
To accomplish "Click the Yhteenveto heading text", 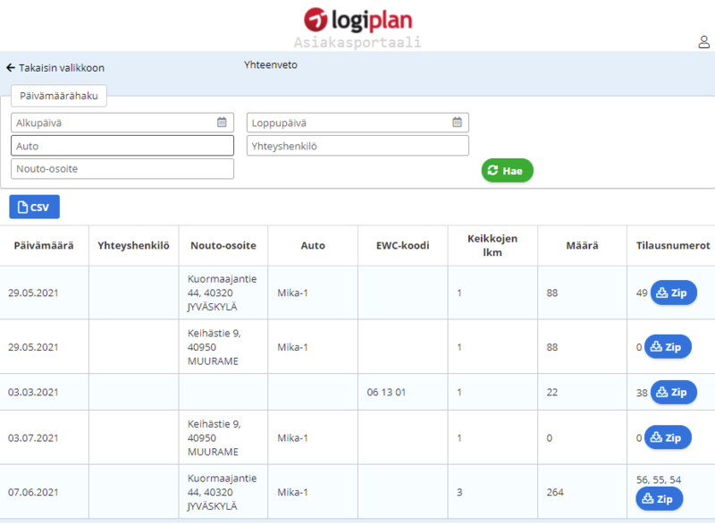I will (x=271, y=64).
